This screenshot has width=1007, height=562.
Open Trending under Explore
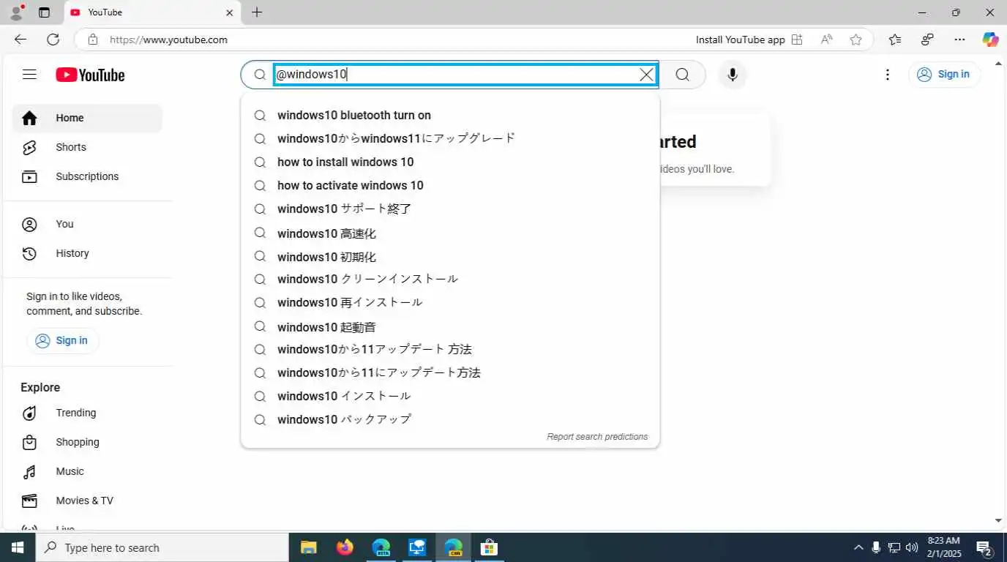pyautogui.click(x=87, y=413)
